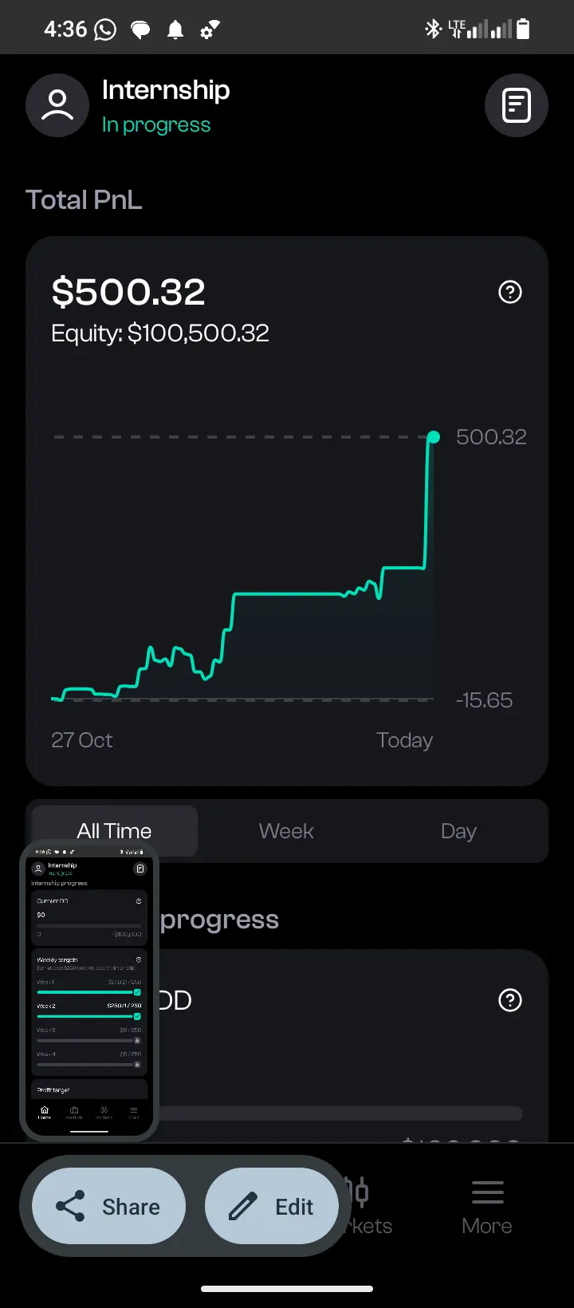Open the screenshot preview thumbnail

(x=89, y=990)
